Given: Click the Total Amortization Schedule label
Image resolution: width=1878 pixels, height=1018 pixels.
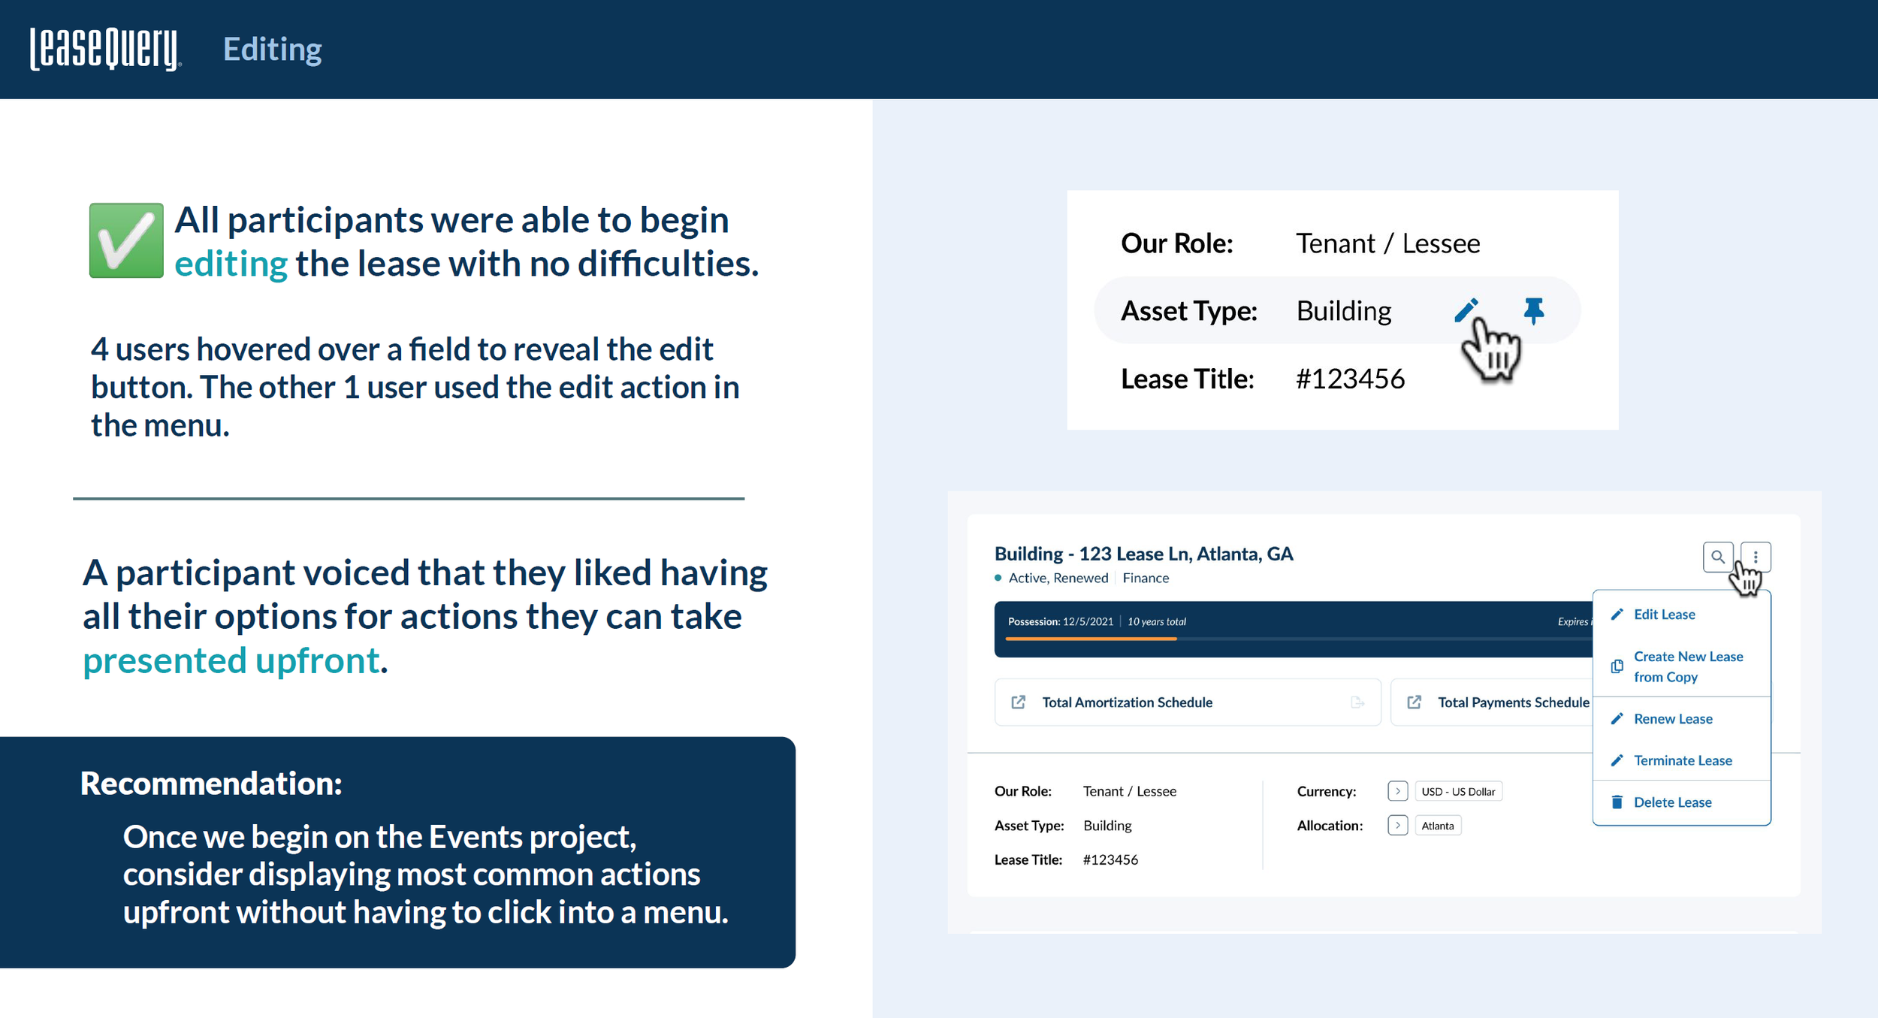Looking at the screenshot, I should [x=1127, y=702].
